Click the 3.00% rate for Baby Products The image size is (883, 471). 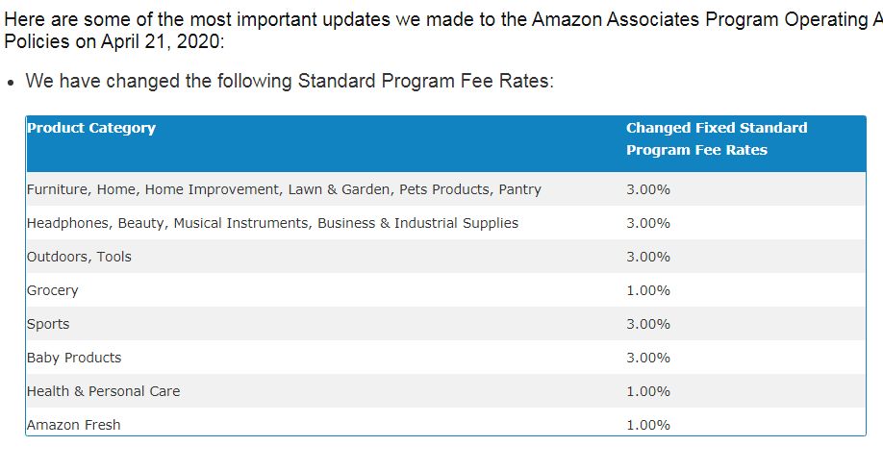click(x=648, y=358)
